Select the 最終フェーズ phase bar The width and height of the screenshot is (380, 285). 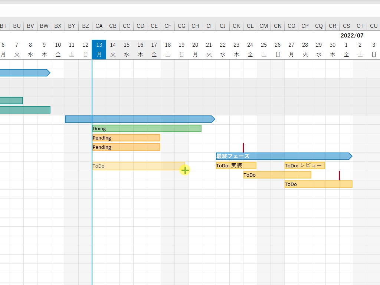[284, 156]
